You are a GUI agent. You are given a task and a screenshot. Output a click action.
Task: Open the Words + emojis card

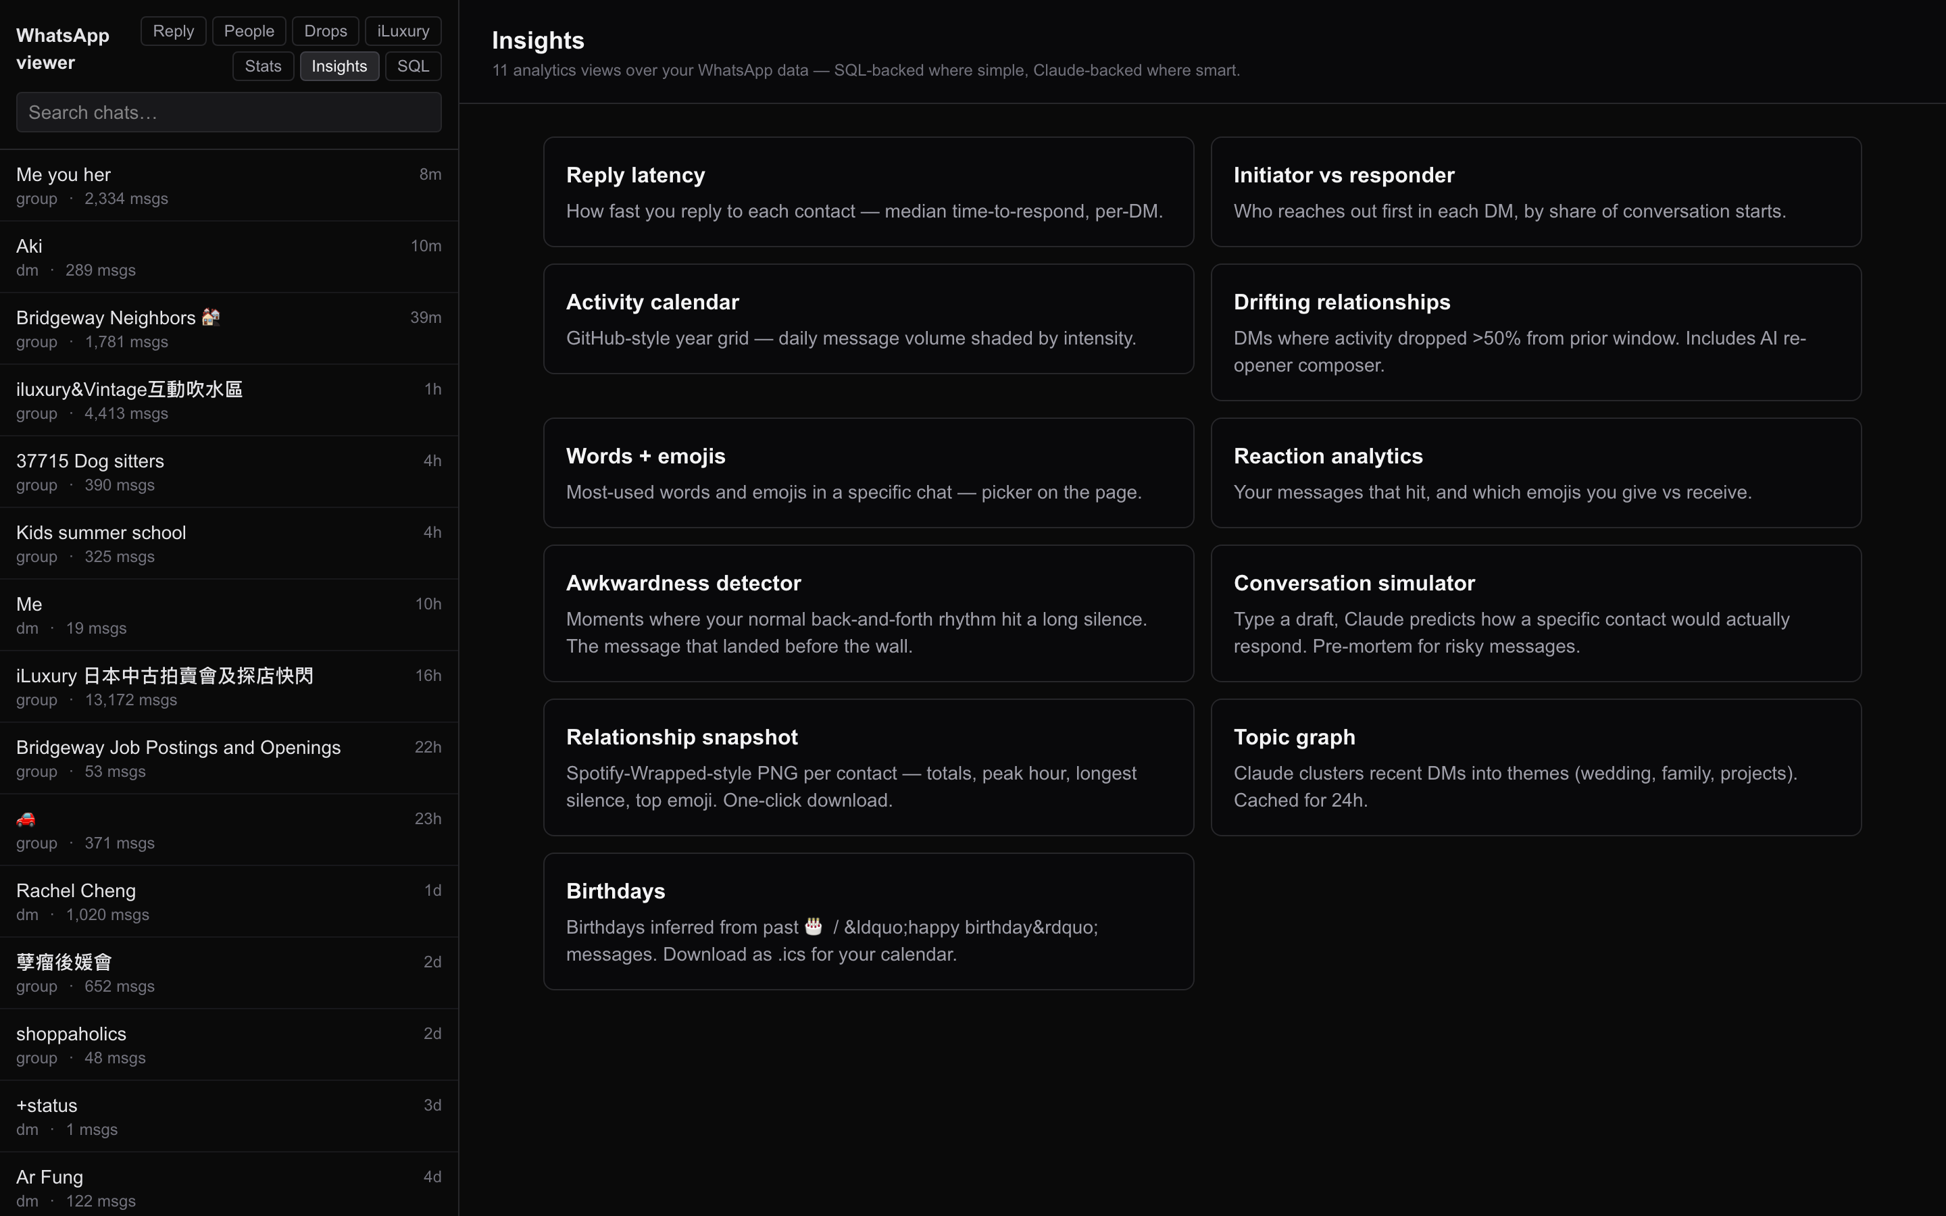click(x=868, y=473)
